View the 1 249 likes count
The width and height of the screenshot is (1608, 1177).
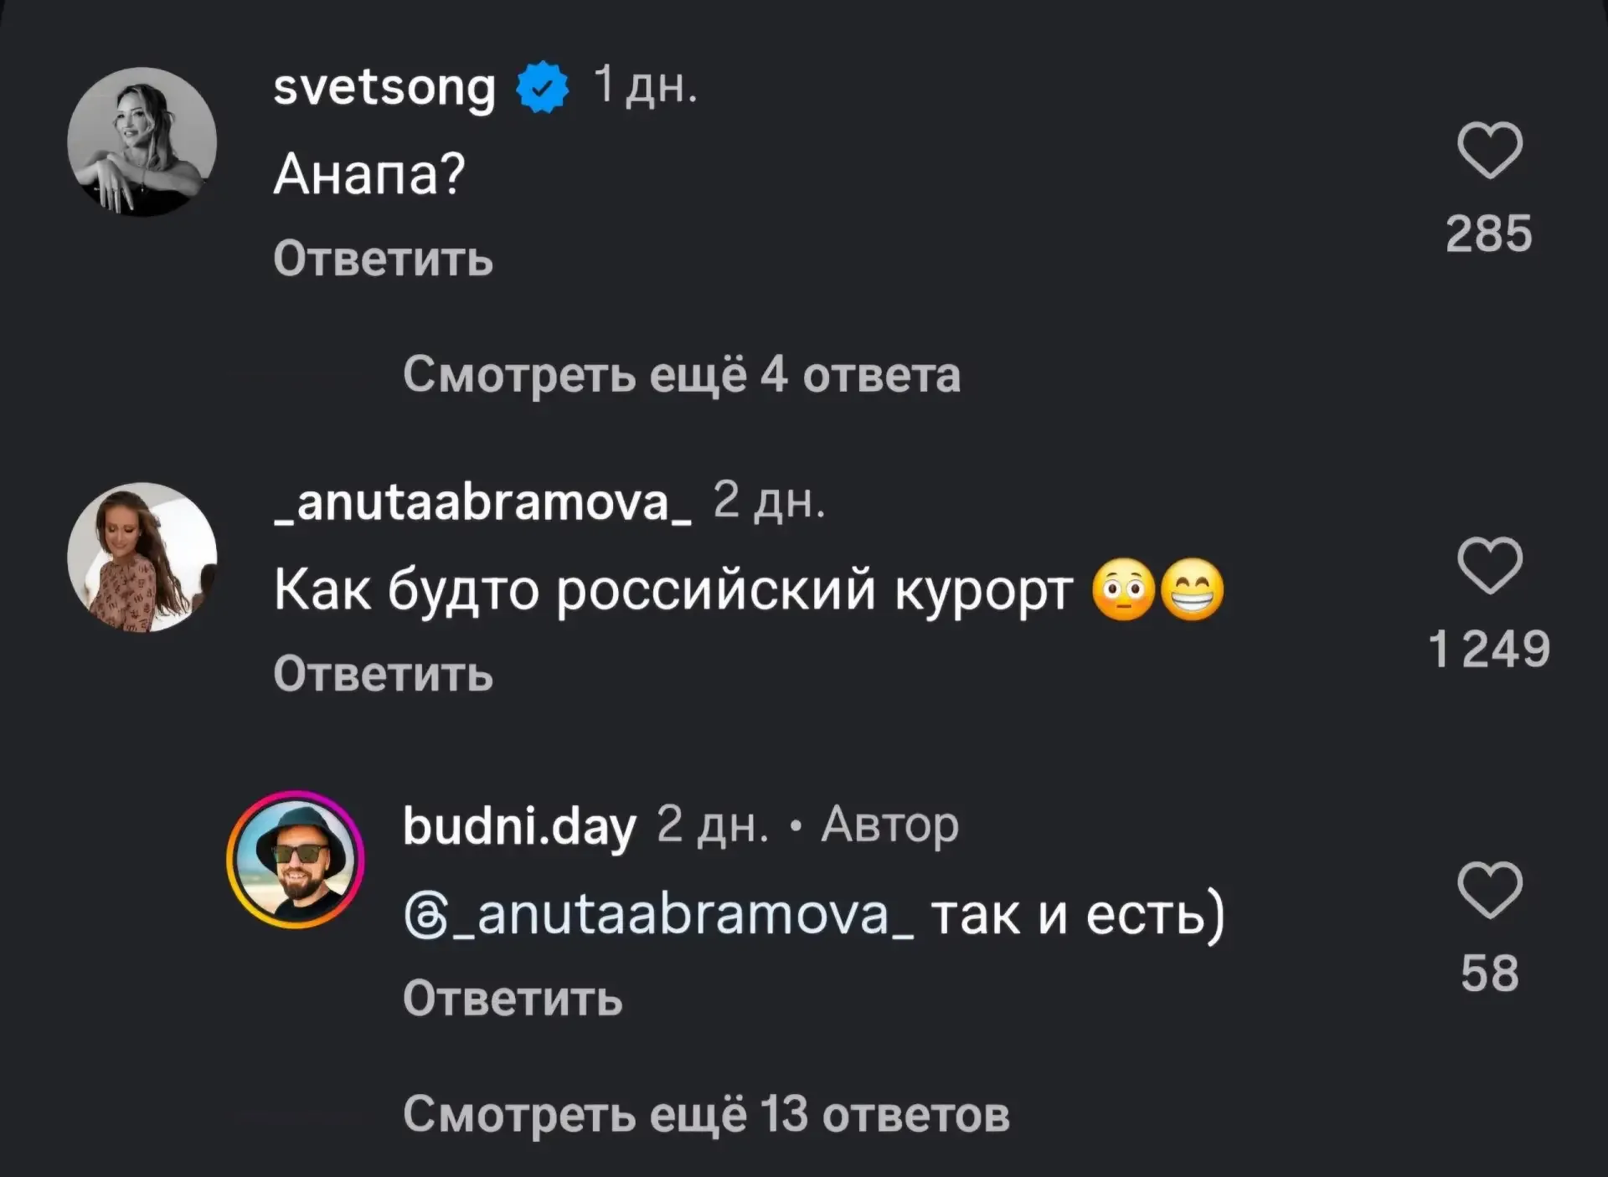coord(1489,650)
